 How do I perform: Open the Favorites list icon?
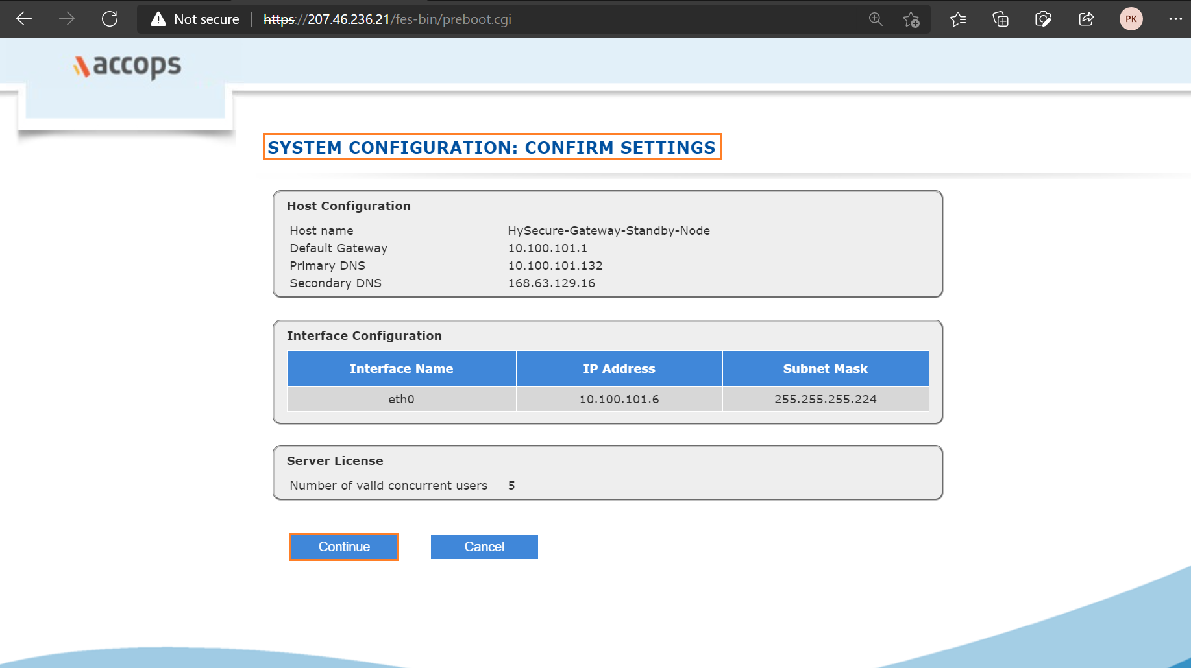(958, 19)
